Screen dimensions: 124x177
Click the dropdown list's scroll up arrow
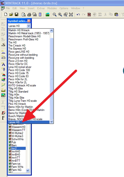[52, 31]
